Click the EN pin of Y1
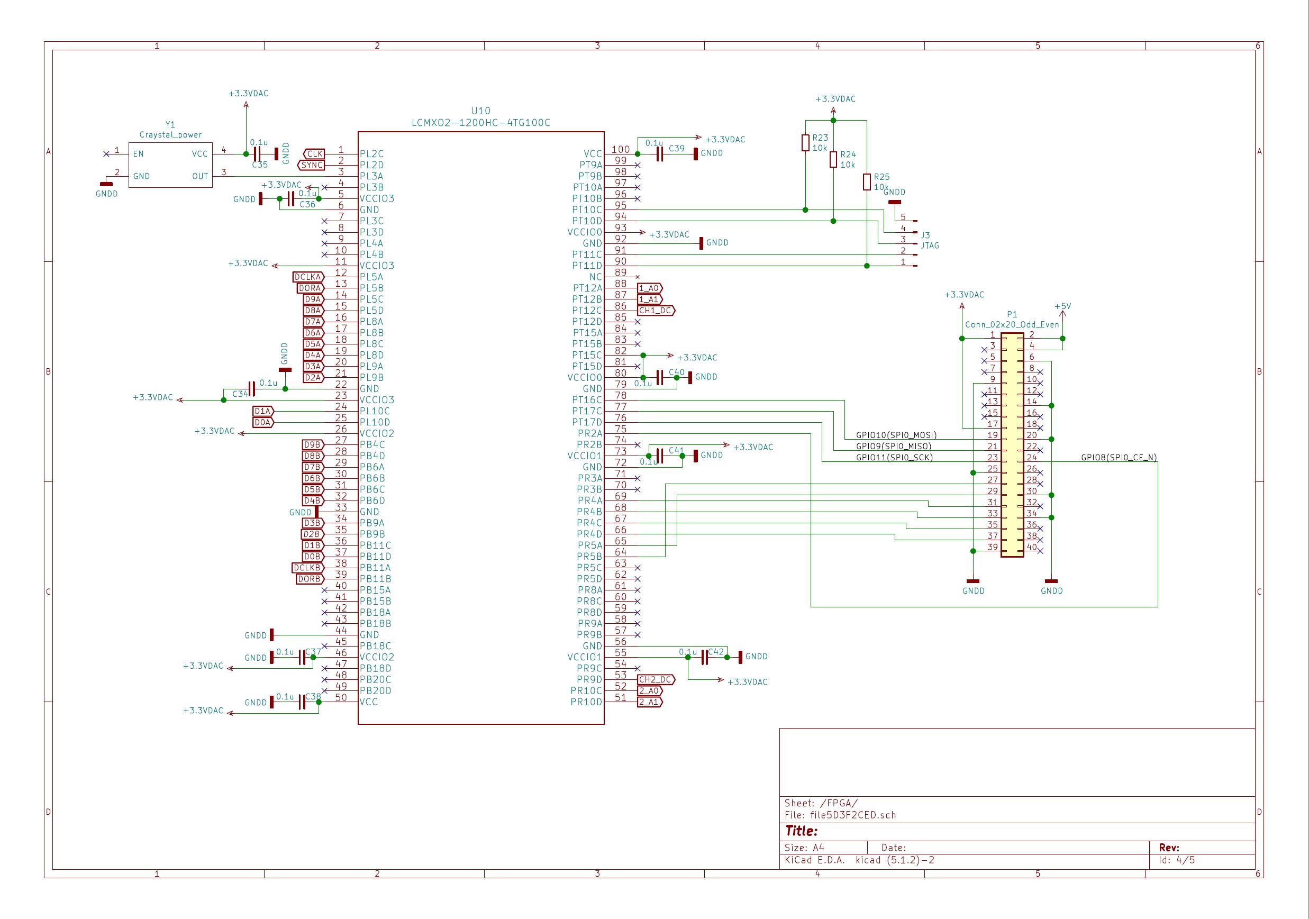Viewport: 1309px width, 919px height. pos(139,154)
